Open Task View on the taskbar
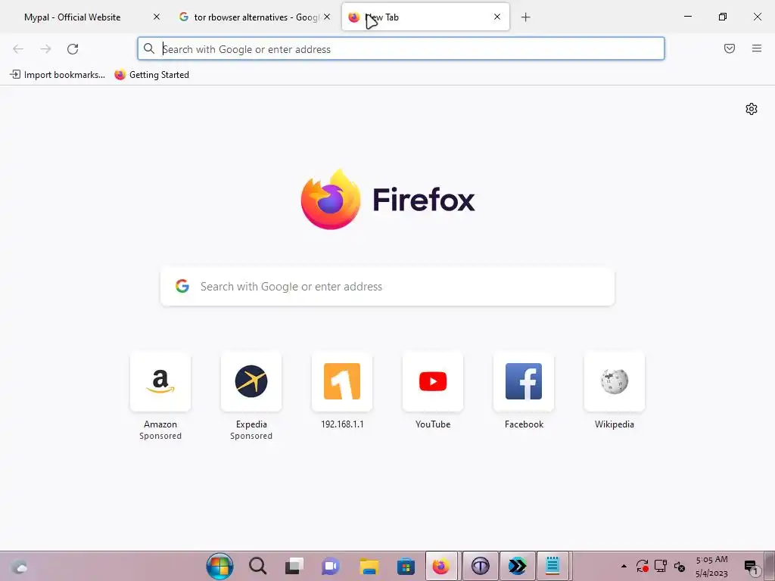 click(x=294, y=566)
